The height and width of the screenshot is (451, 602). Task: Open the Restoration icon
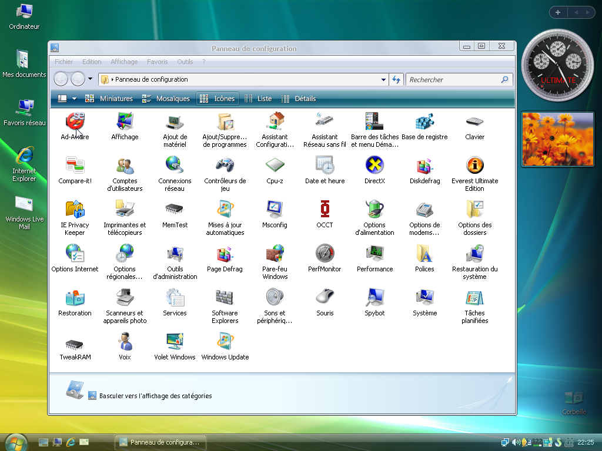[75, 298]
